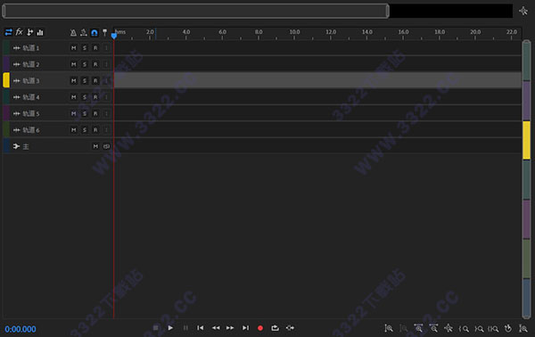Click the yellow color swatch of track 3

6,80
